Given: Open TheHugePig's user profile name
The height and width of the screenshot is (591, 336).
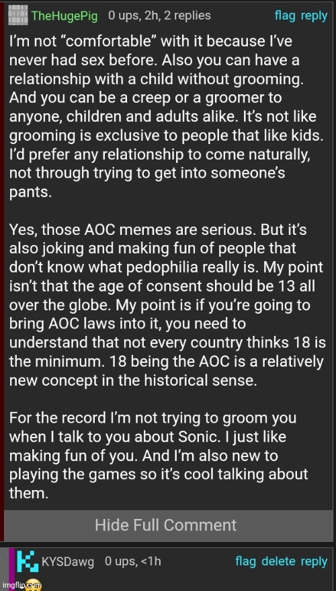Looking at the screenshot, I should pos(65,16).
